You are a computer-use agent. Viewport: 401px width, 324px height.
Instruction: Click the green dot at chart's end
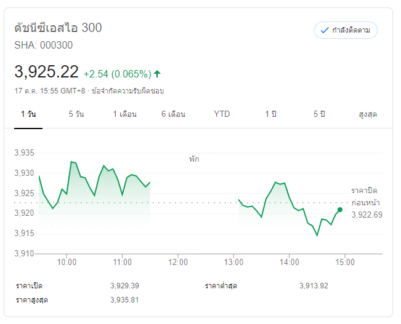click(x=340, y=210)
